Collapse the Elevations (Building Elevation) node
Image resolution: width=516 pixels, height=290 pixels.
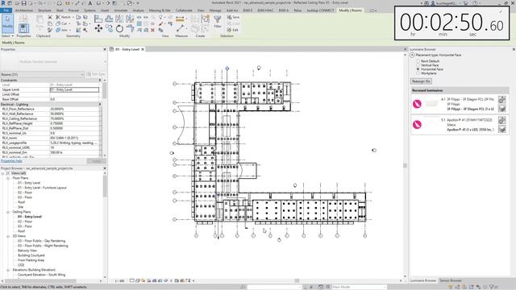[x=8, y=270]
